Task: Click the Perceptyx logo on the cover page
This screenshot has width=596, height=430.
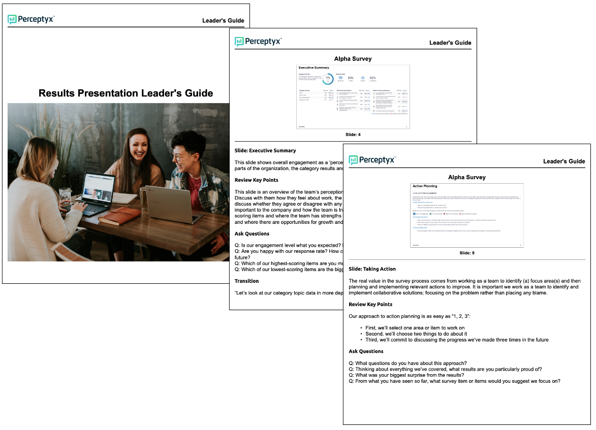Action: [31, 19]
